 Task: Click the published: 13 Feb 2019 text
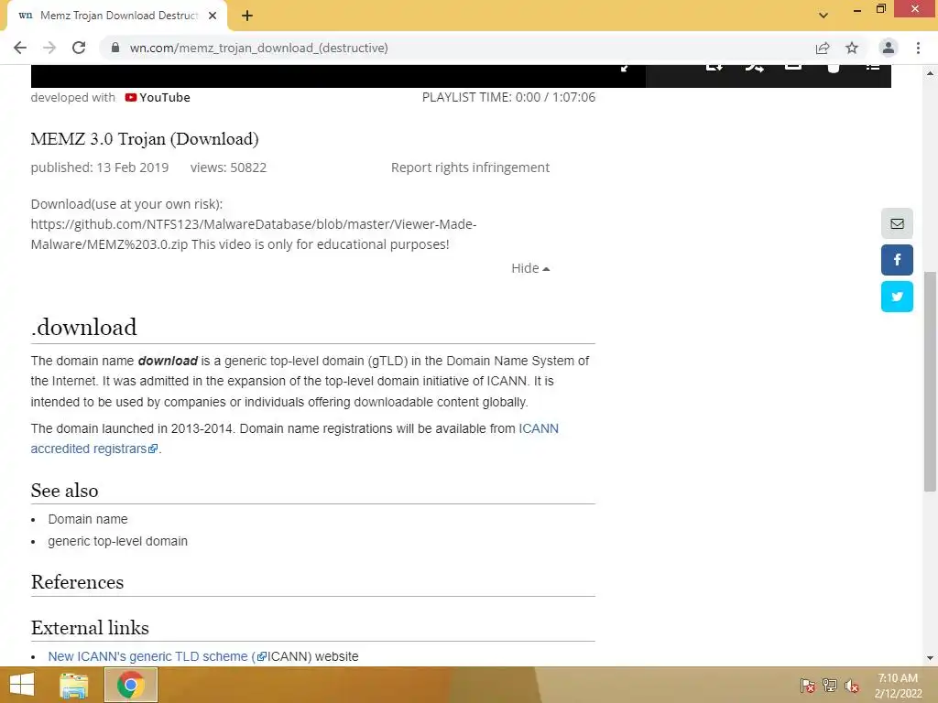[100, 168]
